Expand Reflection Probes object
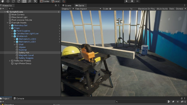The image size is (187, 105). 10,61
